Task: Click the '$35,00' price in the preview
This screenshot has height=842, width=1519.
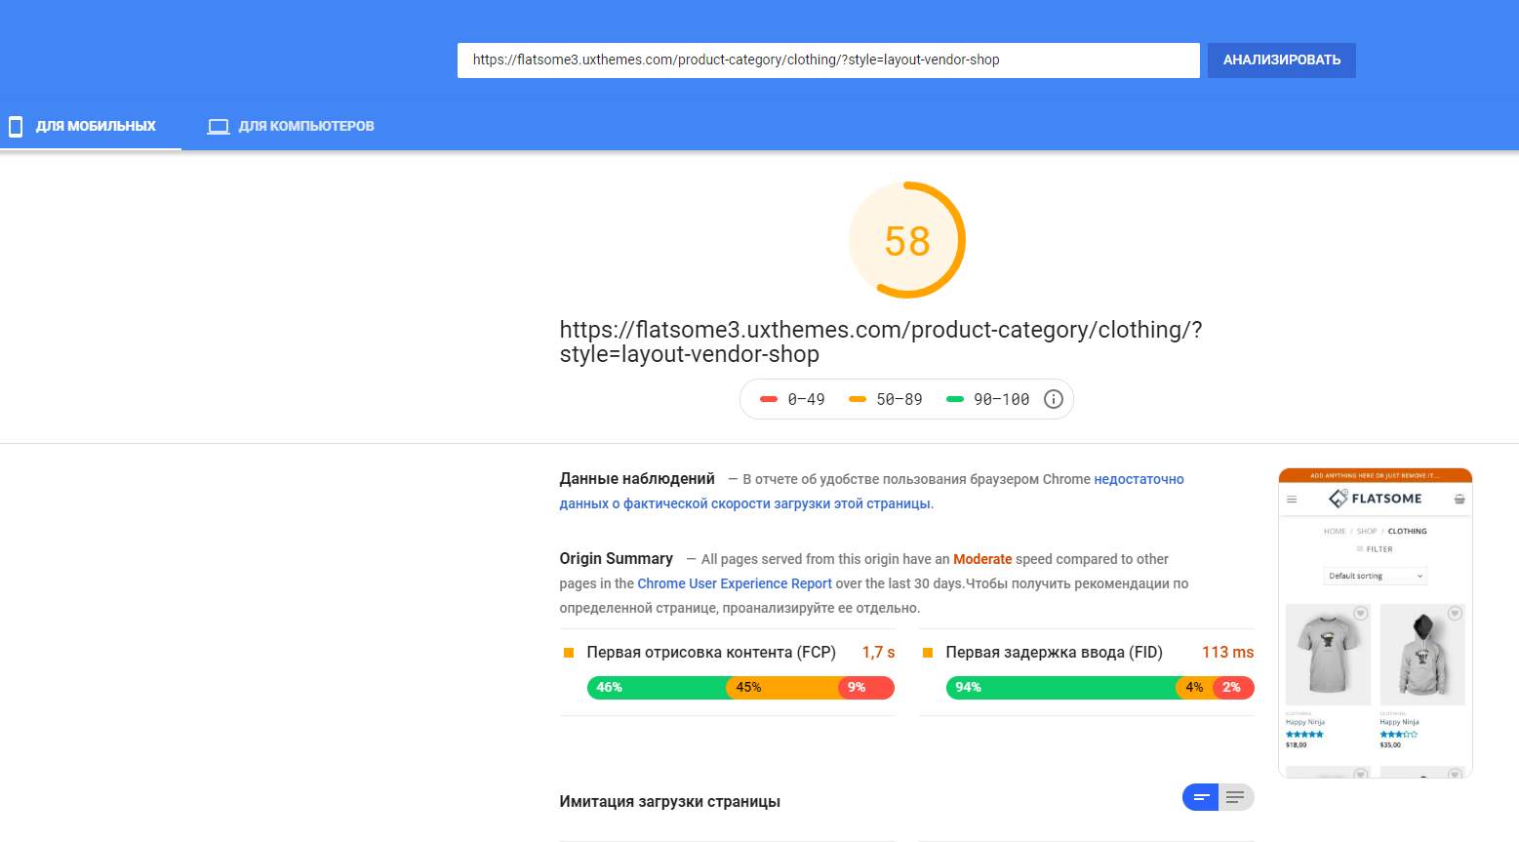Action: coord(1390,745)
